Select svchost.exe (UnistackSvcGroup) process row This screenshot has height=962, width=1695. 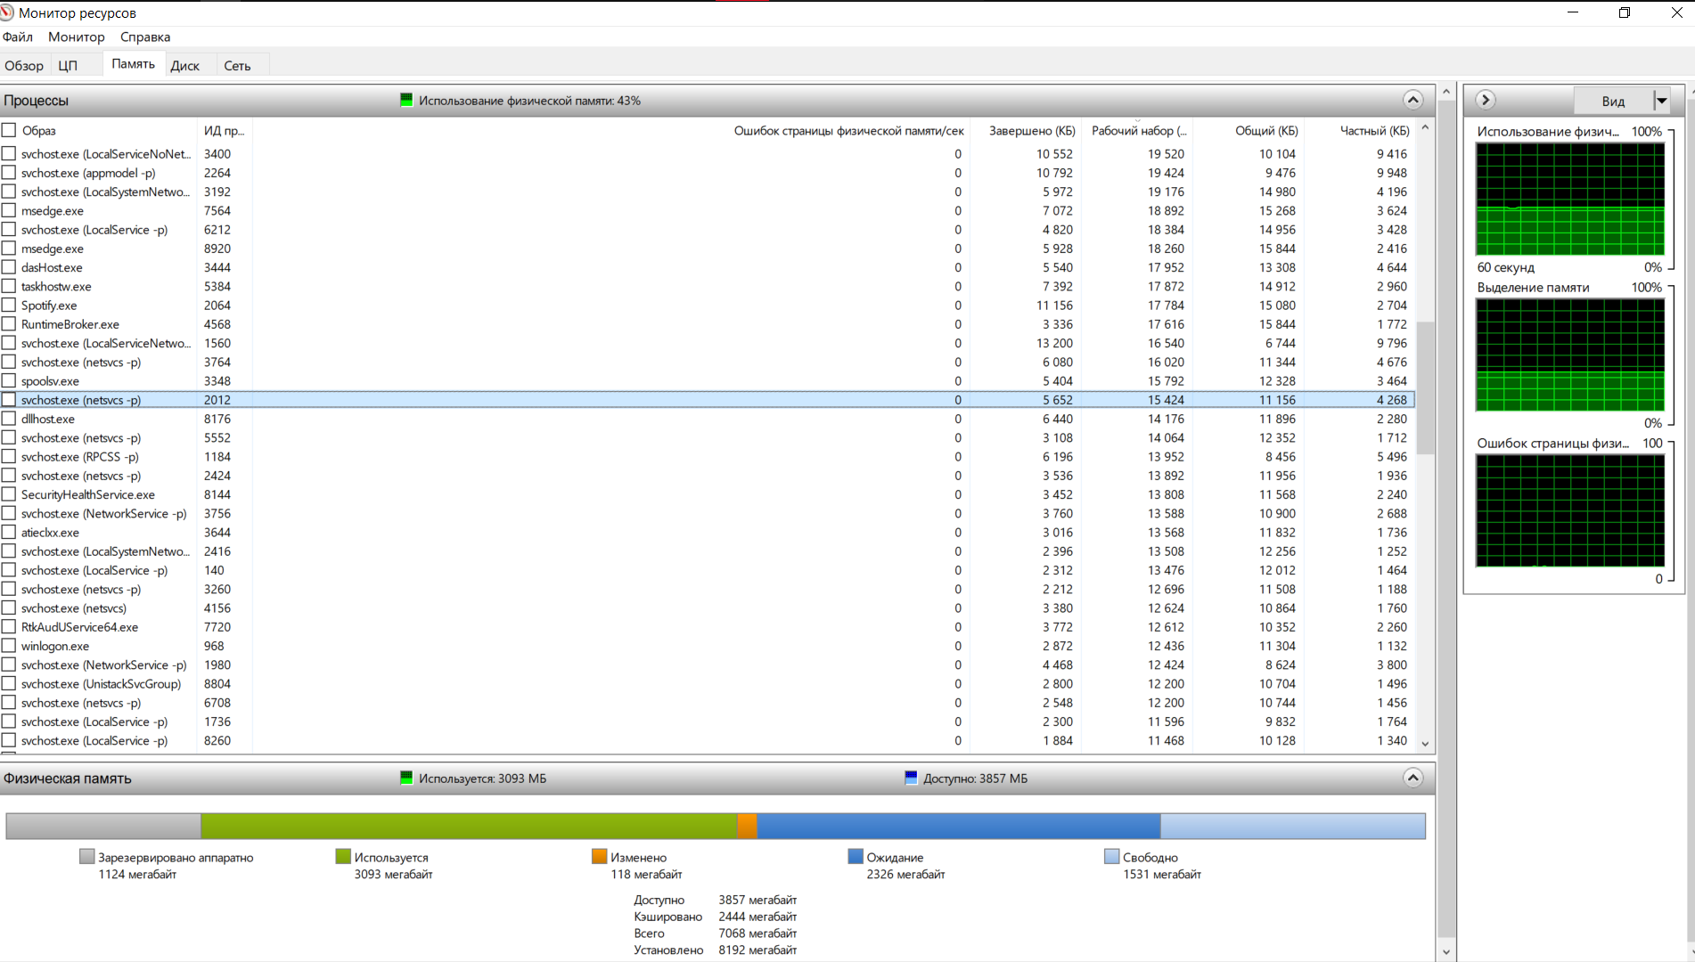tap(708, 683)
